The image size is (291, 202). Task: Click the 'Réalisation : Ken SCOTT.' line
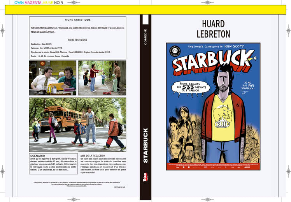pyautogui.click(x=41, y=44)
